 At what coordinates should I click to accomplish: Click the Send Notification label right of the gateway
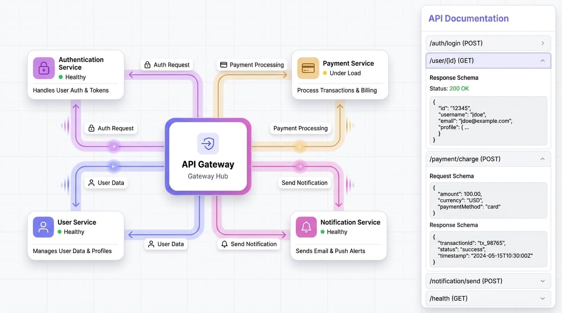point(305,183)
